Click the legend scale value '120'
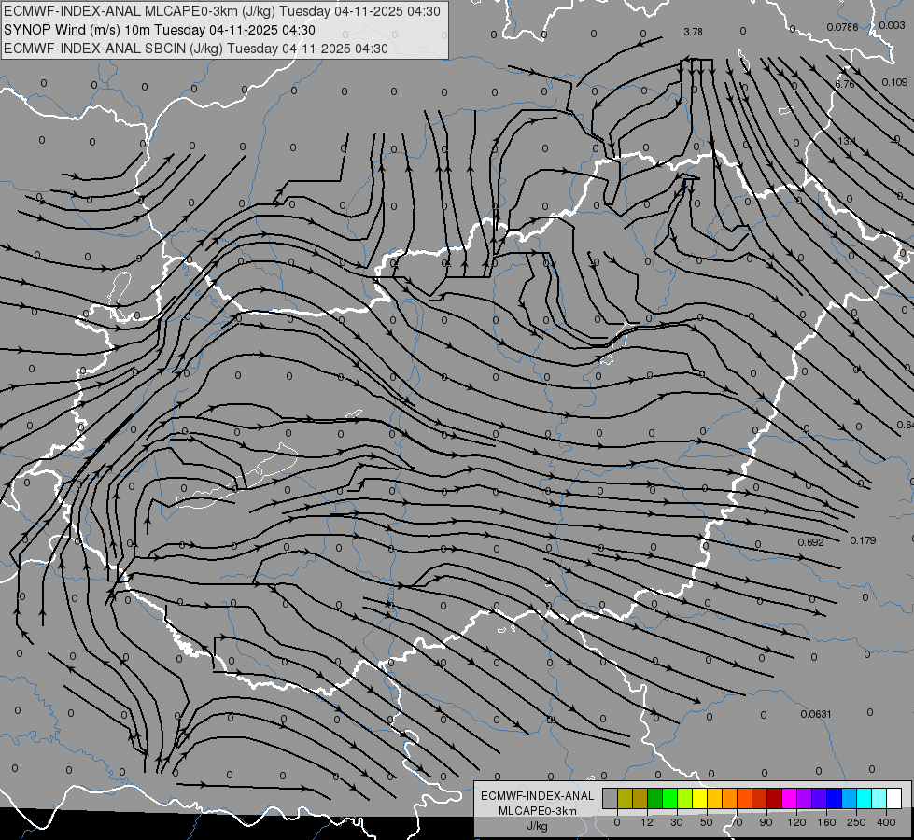The image size is (914, 840). point(796,822)
